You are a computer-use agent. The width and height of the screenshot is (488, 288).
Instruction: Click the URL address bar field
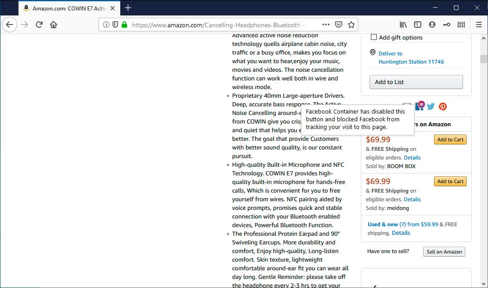pyautogui.click(x=218, y=25)
